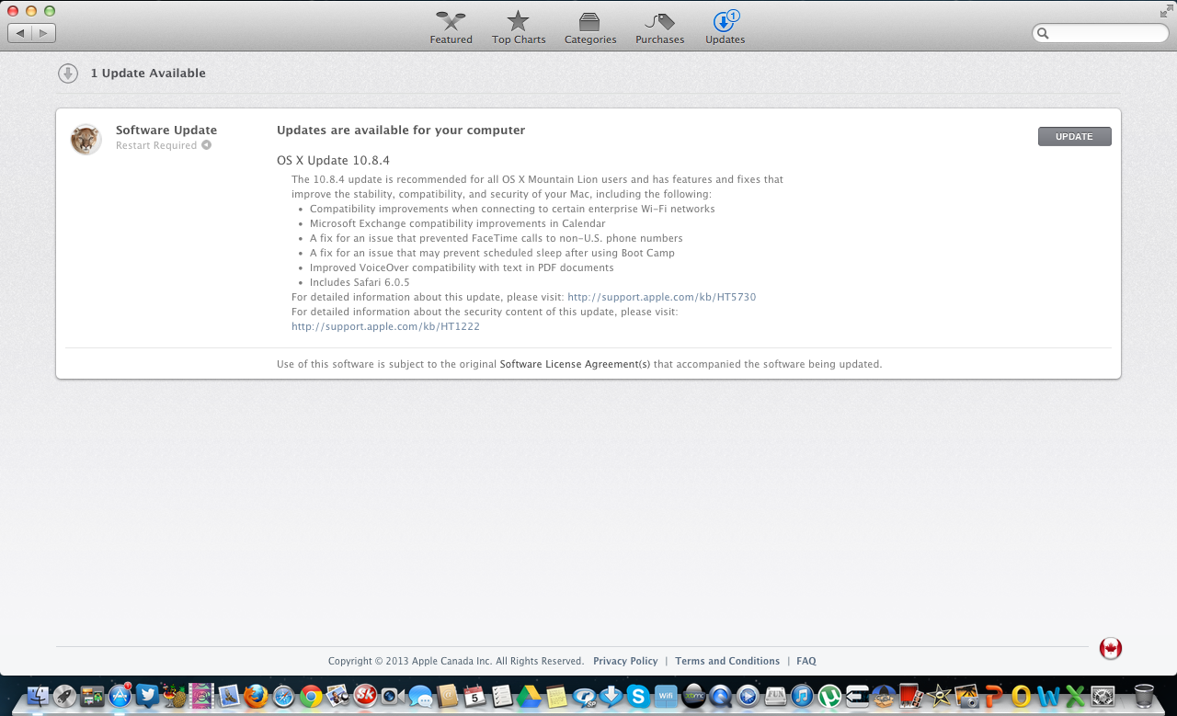Open the Wifi app in dock

click(x=666, y=696)
